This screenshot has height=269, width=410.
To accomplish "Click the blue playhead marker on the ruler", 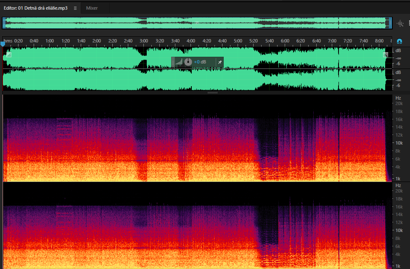I will coord(3,44).
